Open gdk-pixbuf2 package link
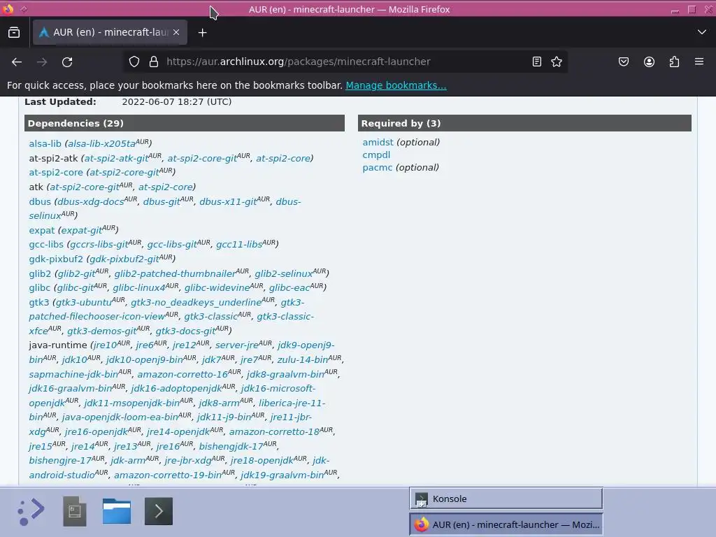The image size is (716, 537). pyautogui.click(x=56, y=259)
